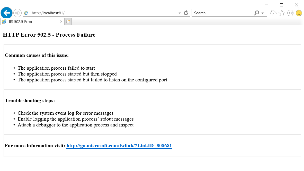This screenshot has height=171, width=304.
Task: Minimize the browser window
Action: (266, 5)
